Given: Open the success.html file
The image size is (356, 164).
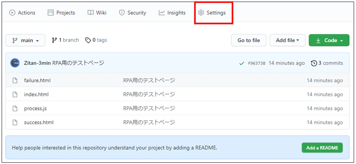Looking at the screenshot, I should point(39,122).
